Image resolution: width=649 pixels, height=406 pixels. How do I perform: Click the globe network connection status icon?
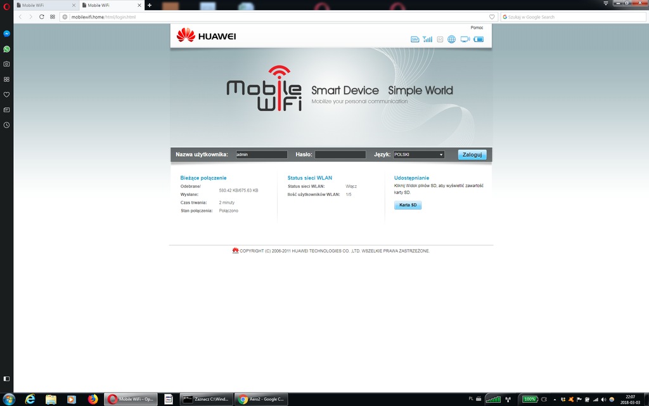pos(451,39)
